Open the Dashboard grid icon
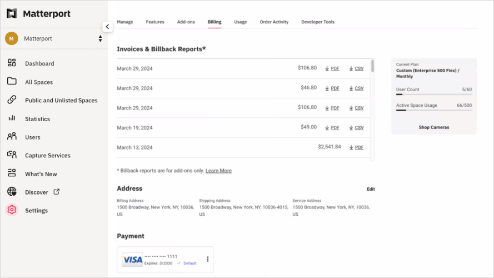This screenshot has width=494, height=278. tap(12, 63)
